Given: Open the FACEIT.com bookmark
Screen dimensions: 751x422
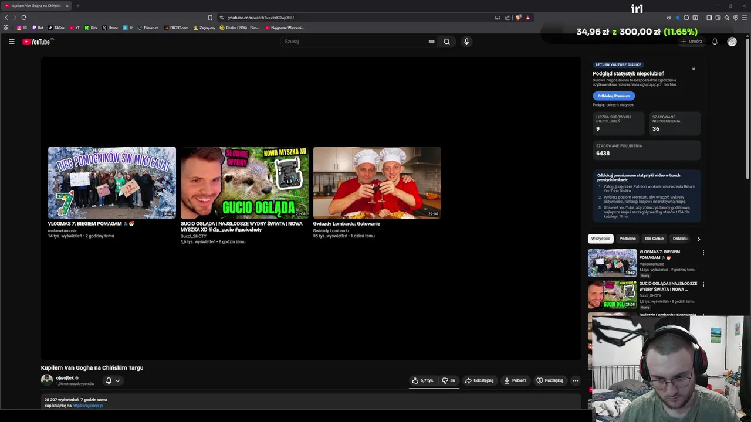Looking at the screenshot, I should tap(177, 28).
